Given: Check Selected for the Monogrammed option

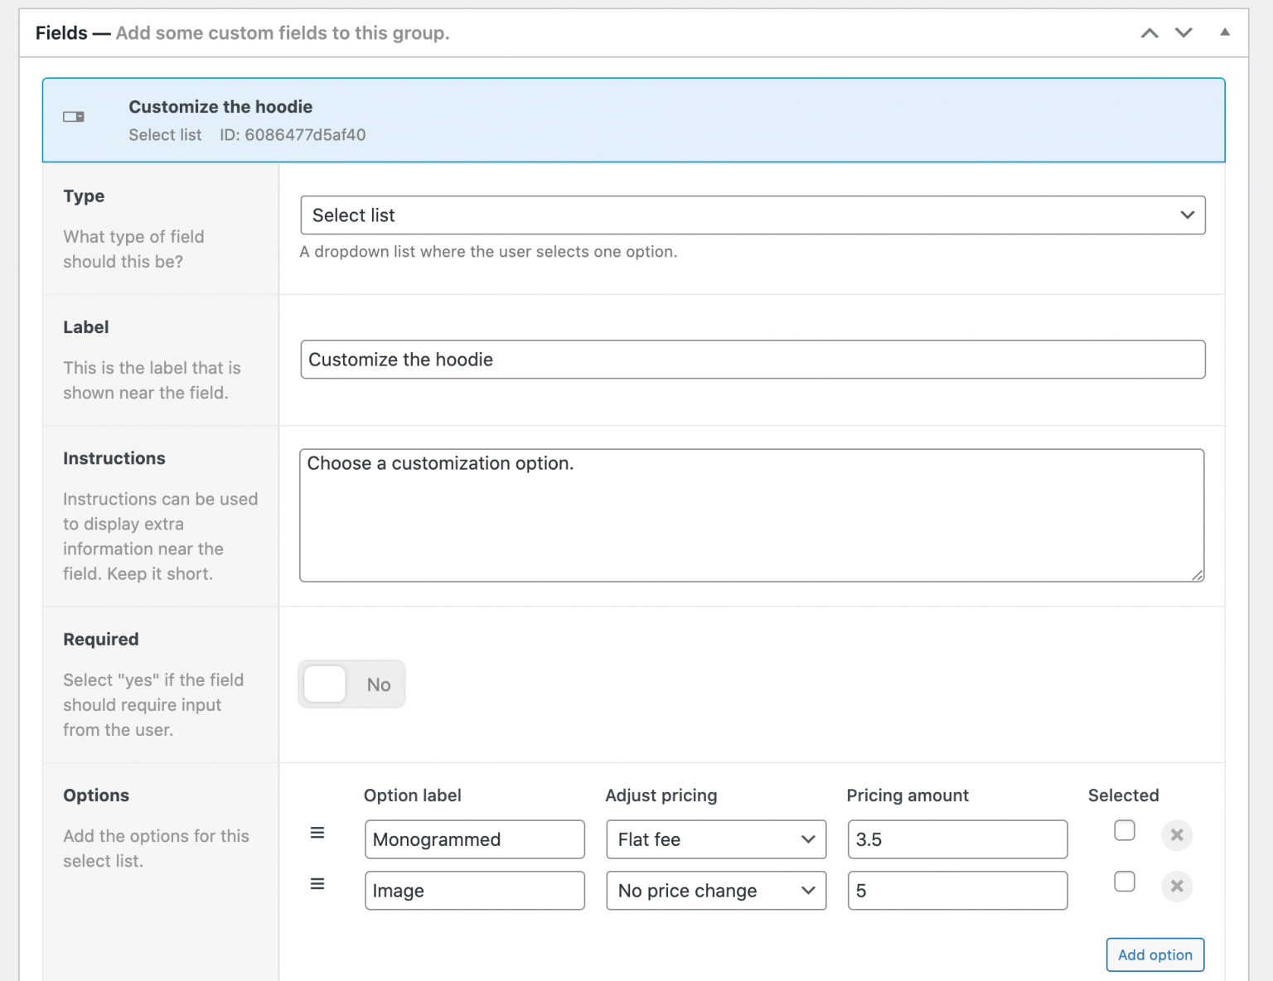Looking at the screenshot, I should coord(1124,830).
